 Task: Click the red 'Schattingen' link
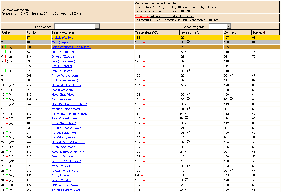(143, 16)
